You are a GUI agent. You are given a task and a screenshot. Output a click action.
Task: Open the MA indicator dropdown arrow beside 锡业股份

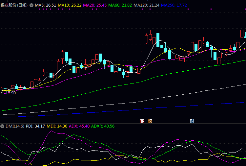(31, 5)
